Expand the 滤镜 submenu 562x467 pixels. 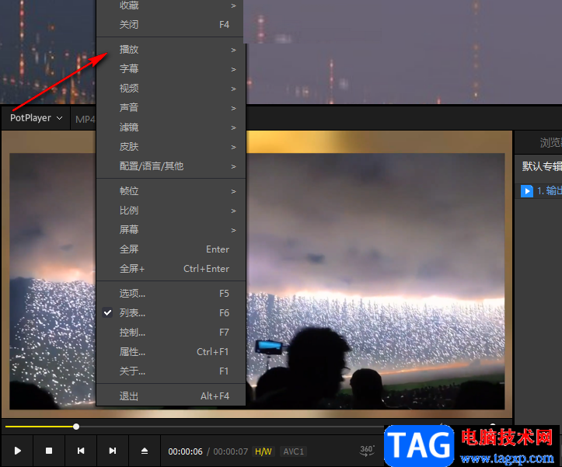click(171, 127)
